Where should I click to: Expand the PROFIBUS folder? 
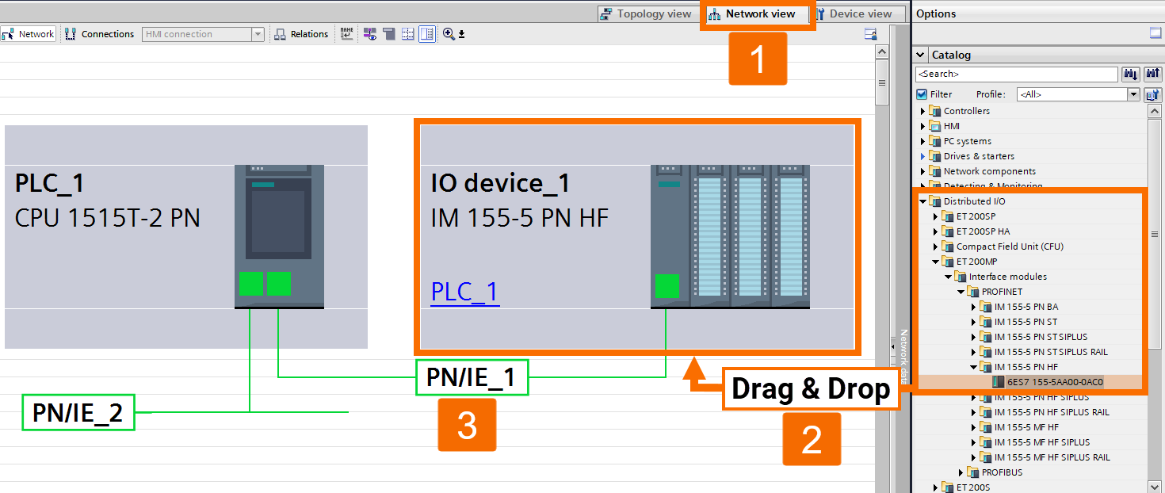click(x=961, y=472)
